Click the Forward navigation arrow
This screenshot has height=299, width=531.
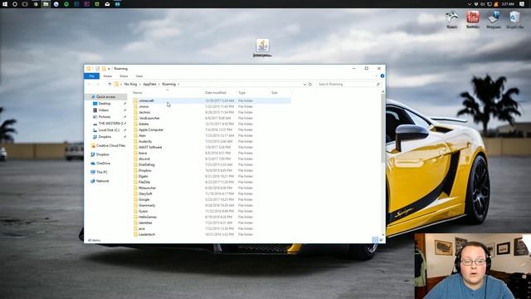click(98, 84)
